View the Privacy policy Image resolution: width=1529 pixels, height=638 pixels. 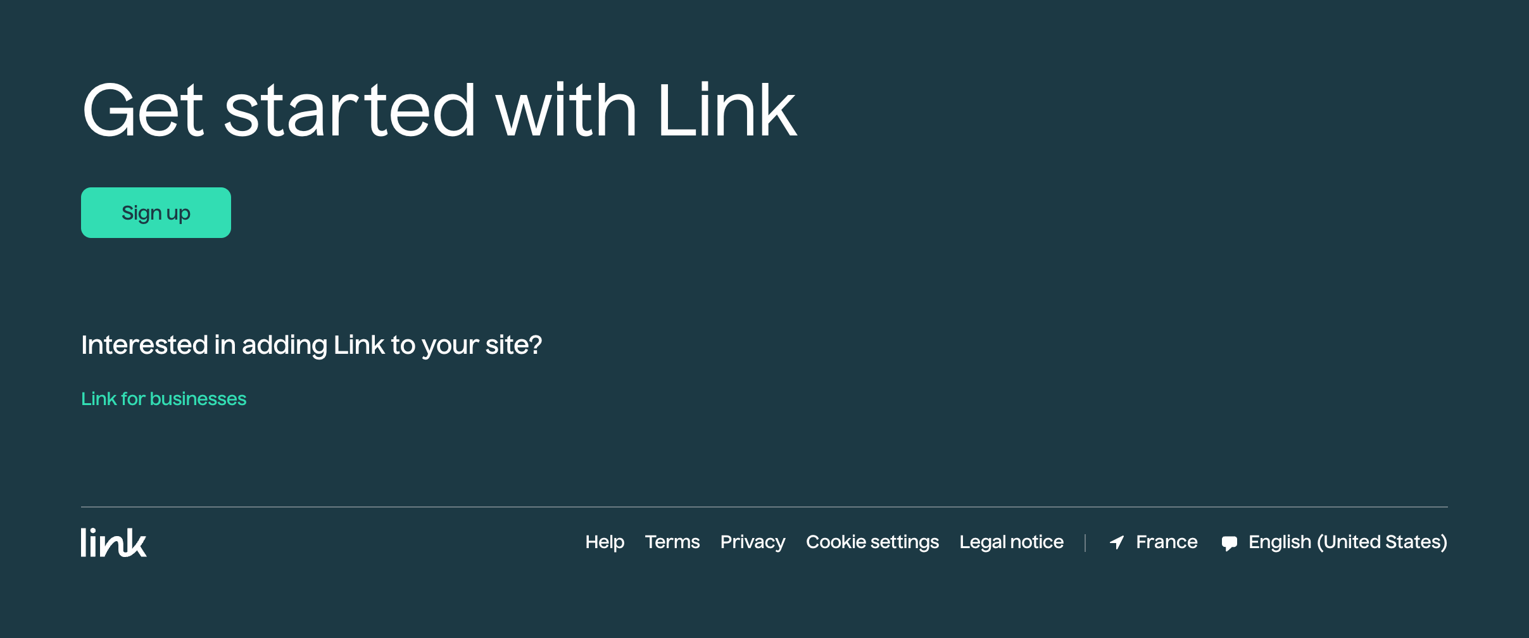[752, 542]
